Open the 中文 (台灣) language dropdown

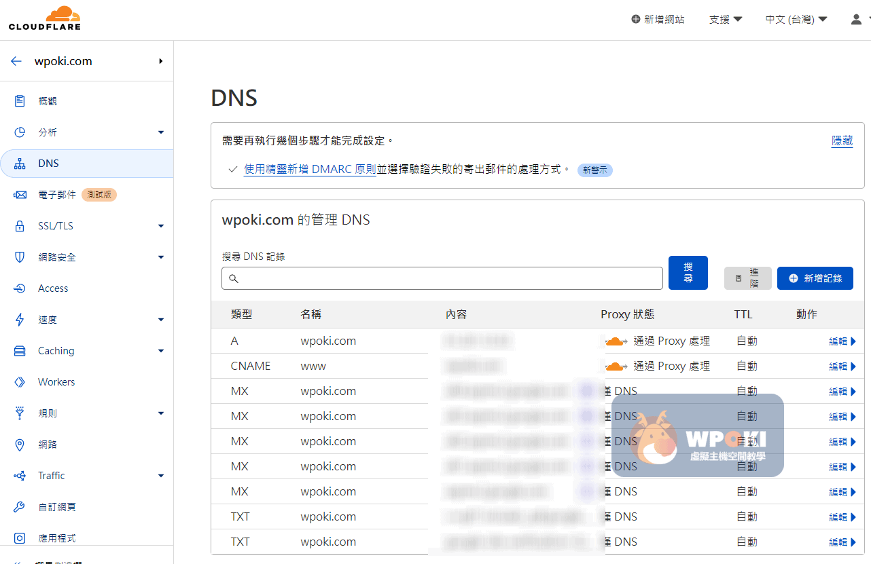point(796,20)
